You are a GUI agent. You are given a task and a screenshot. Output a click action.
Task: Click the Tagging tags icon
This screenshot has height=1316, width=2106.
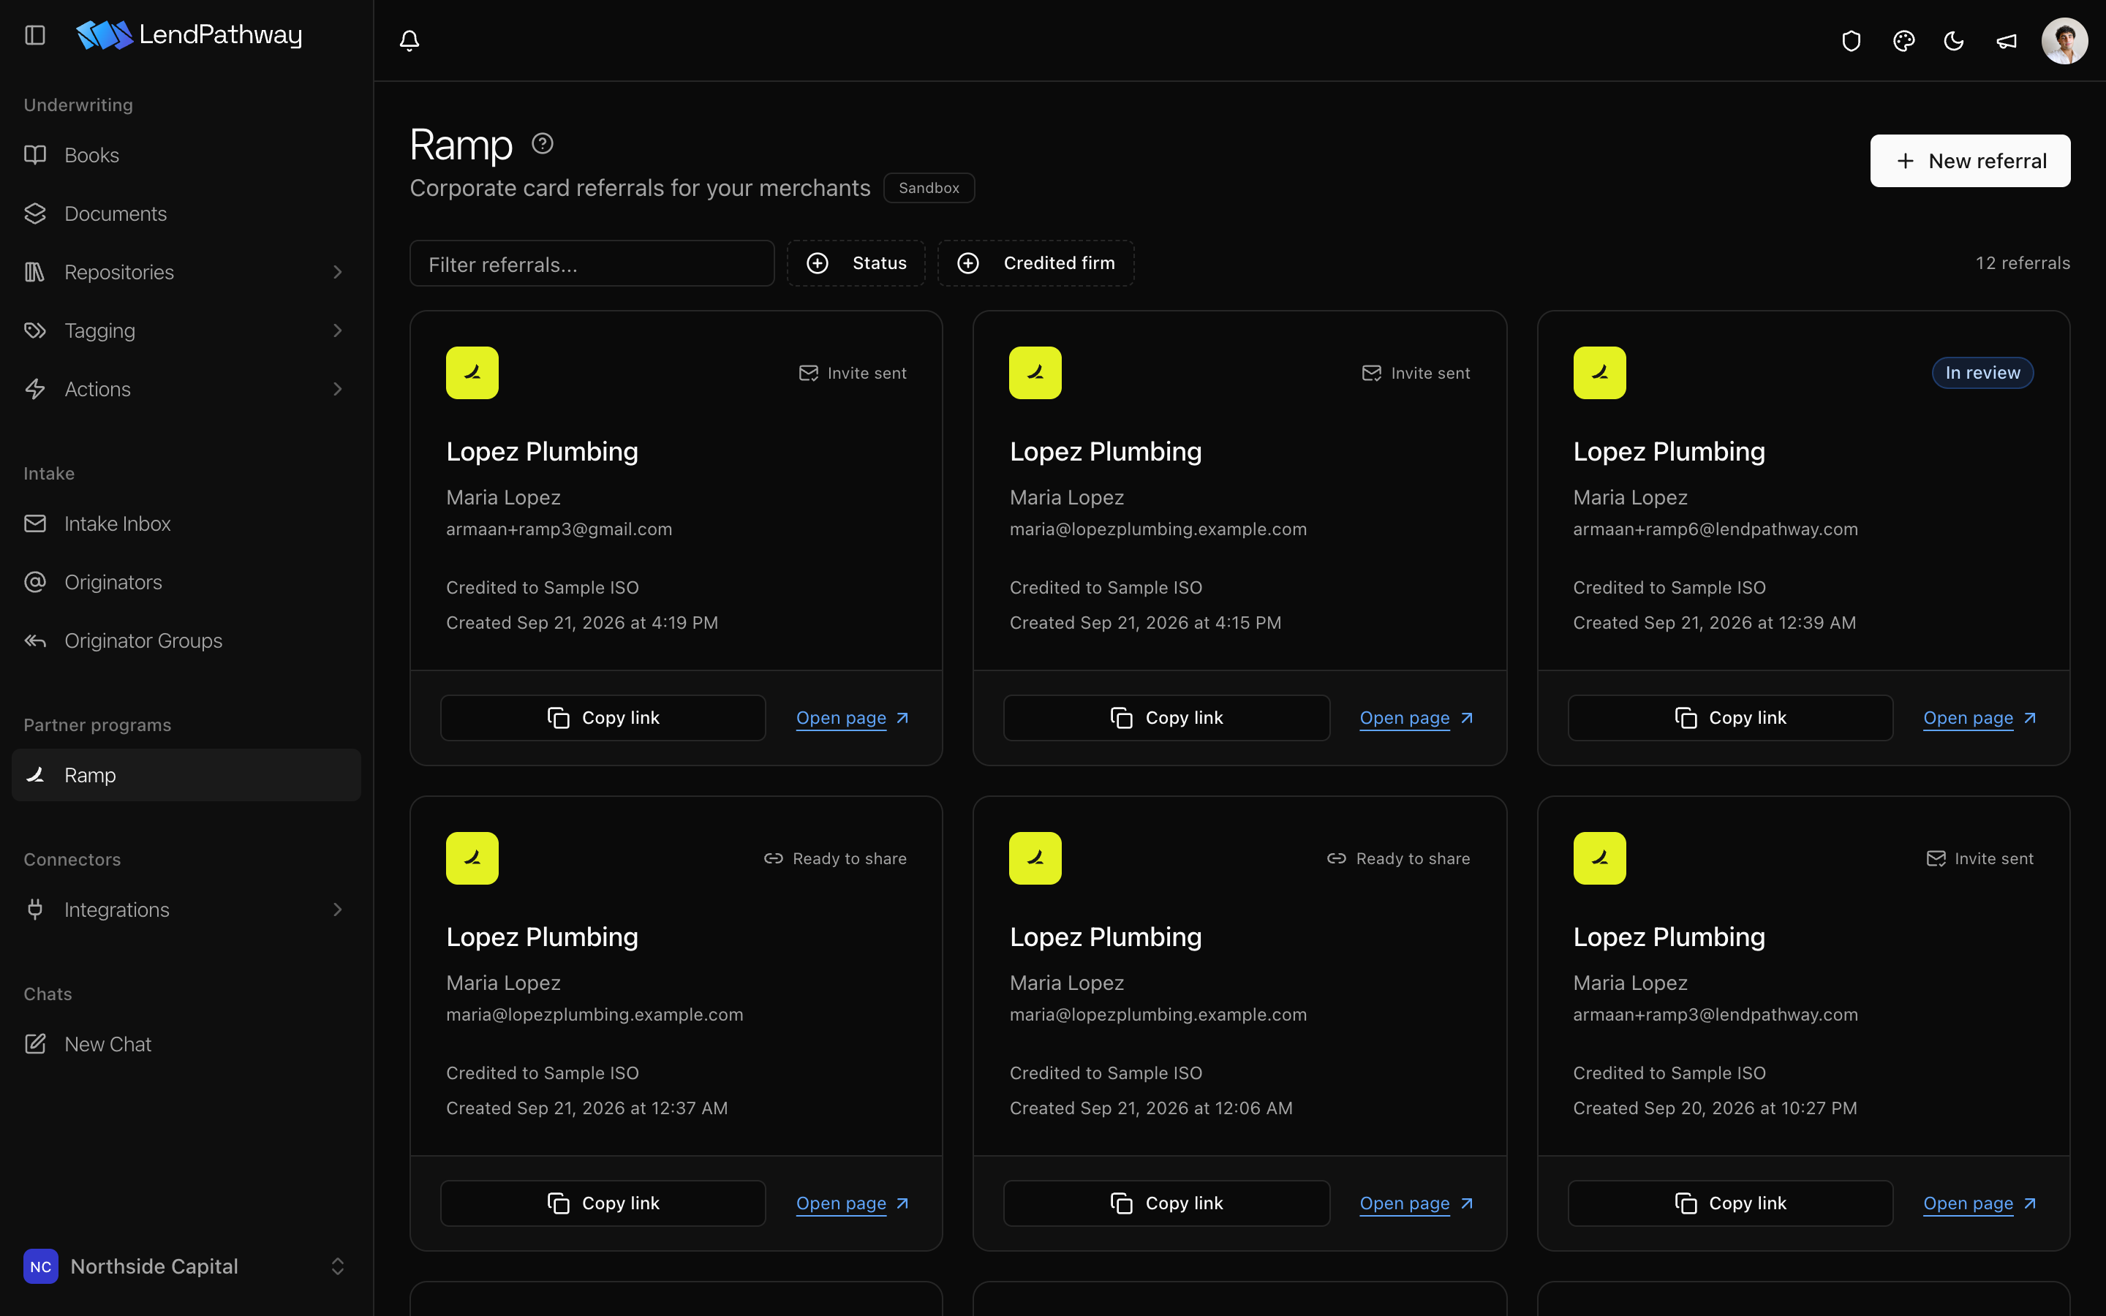coord(35,330)
